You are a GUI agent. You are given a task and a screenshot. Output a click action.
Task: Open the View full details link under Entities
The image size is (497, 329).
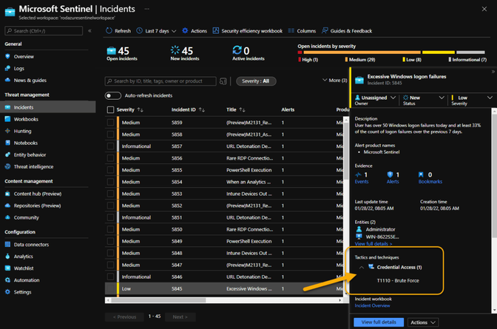373,244
